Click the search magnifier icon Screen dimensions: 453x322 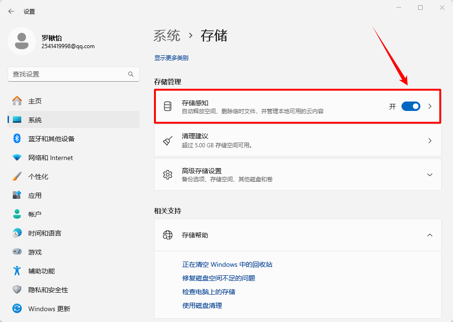(x=131, y=74)
